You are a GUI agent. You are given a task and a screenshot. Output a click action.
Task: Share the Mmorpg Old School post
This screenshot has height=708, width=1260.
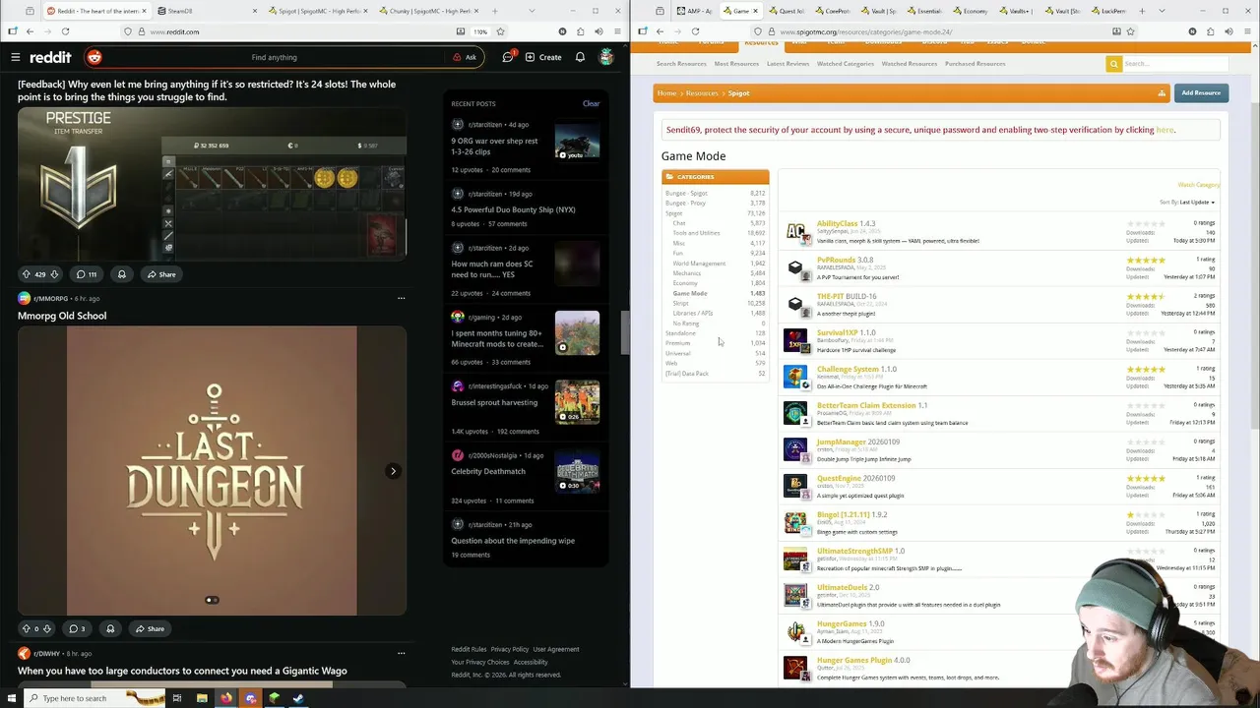click(149, 628)
